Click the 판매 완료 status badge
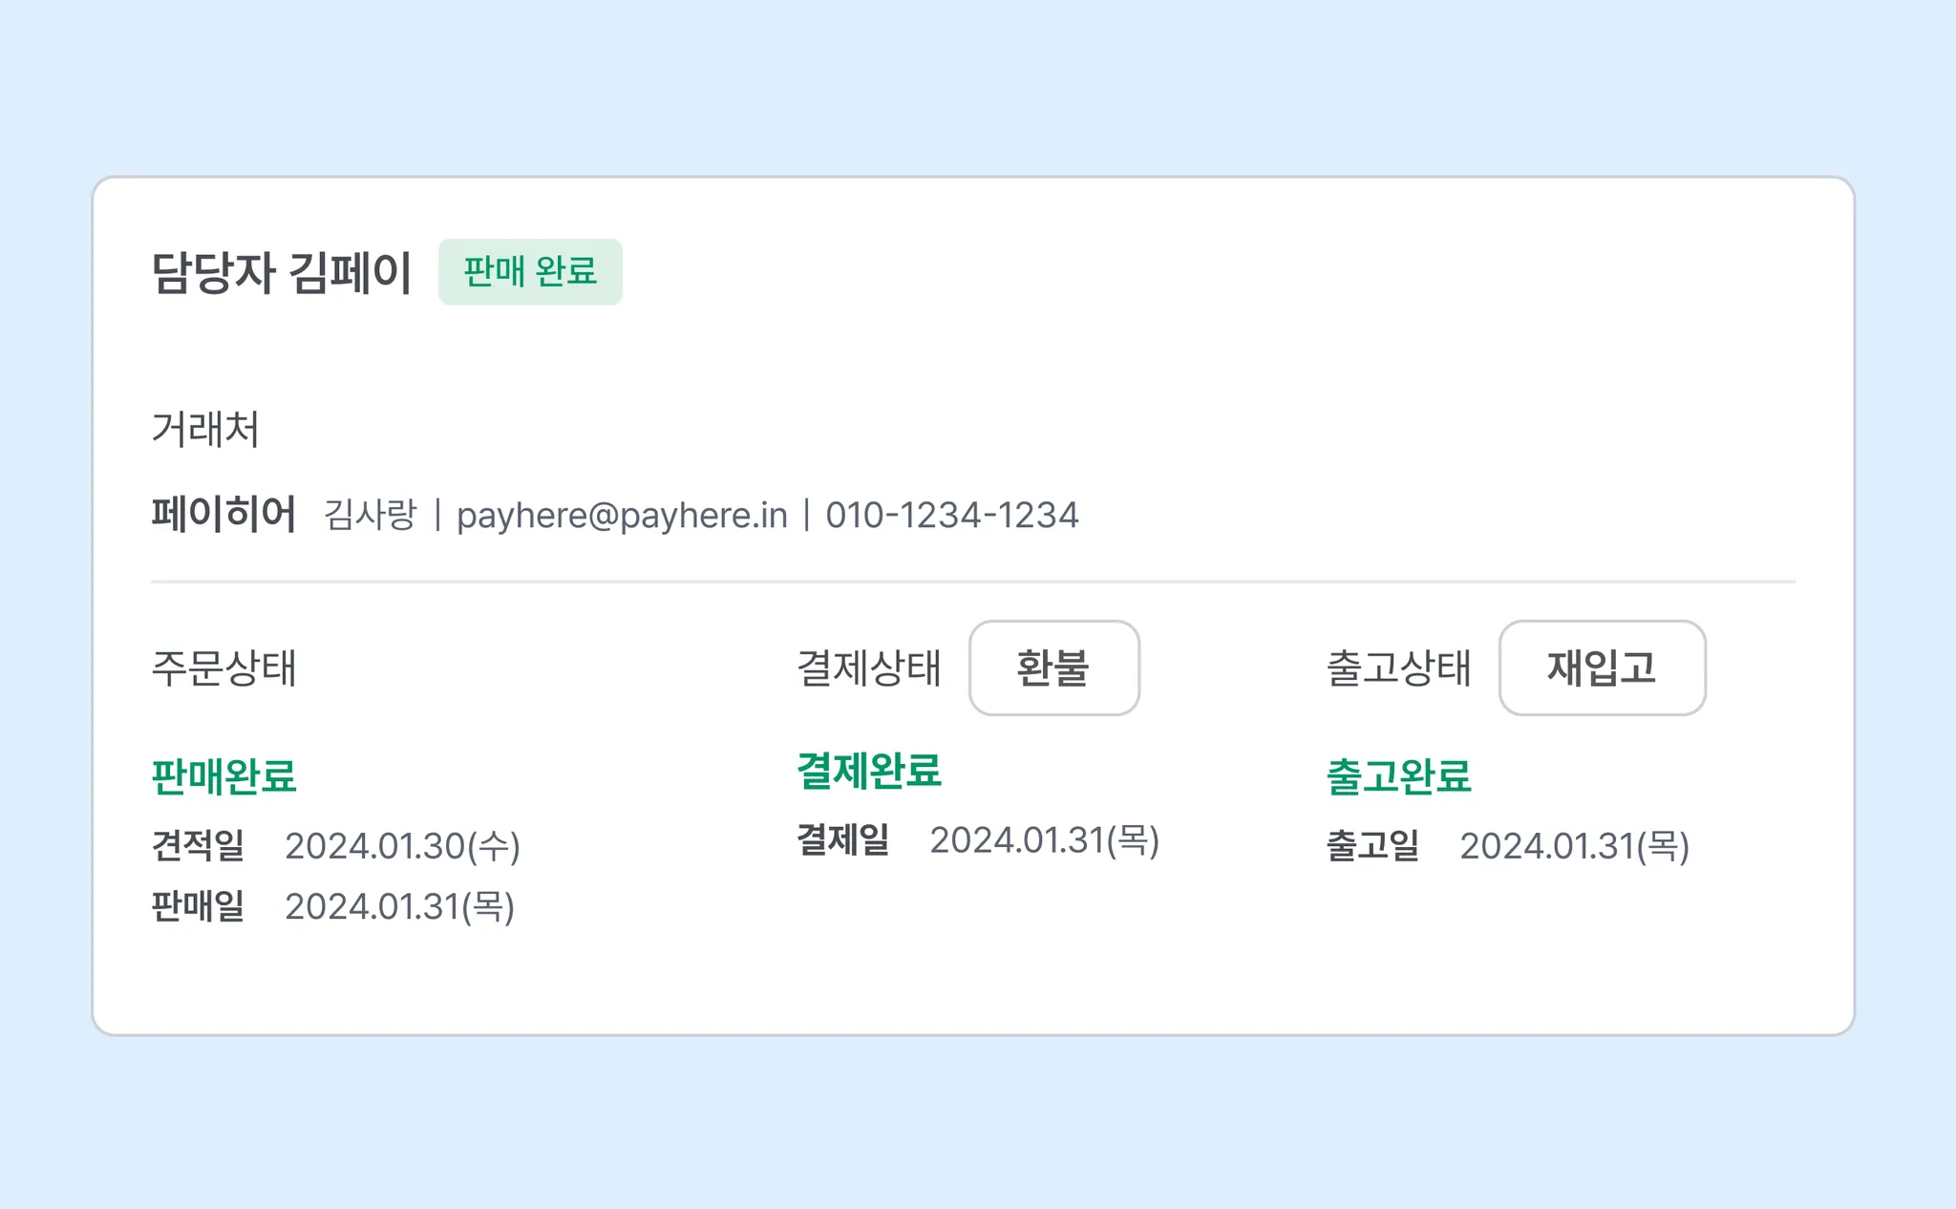This screenshot has height=1209, width=1956. [530, 272]
